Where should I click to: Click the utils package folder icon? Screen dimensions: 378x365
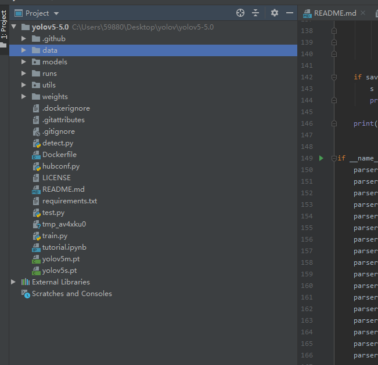tap(36, 85)
